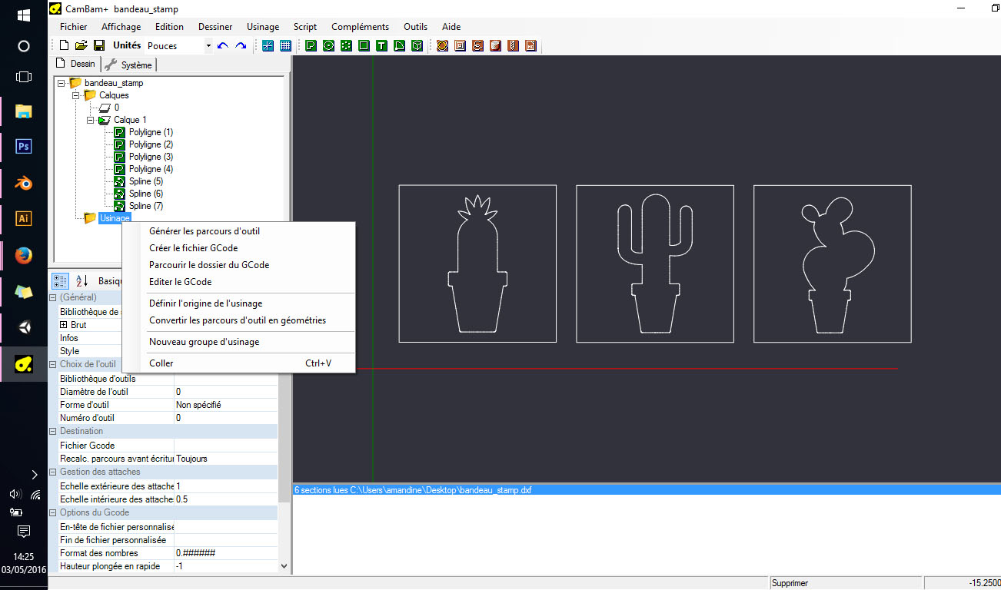This screenshot has width=1001, height=590.
Task: Click the Rectangle drawing tool icon
Action: point(364,46)
